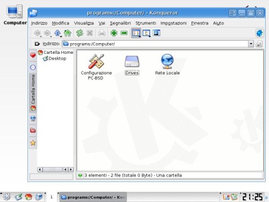The image size is (269, 202).
Task: Expand the address bar history dropdown
Action: coord(251,44)
